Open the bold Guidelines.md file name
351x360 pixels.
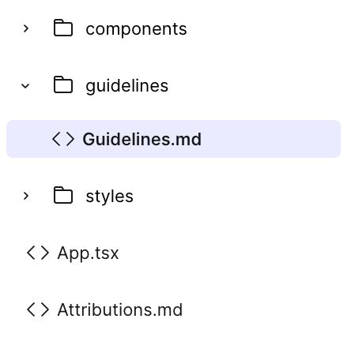pyautogui.click(x=142, y=139)
